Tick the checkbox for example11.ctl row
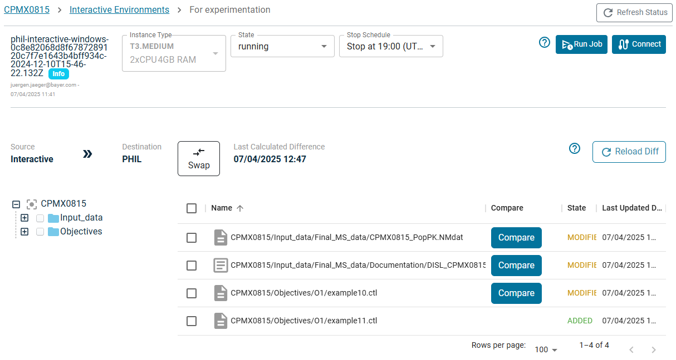This screenshot has width=676, height=360. [192, 321]
